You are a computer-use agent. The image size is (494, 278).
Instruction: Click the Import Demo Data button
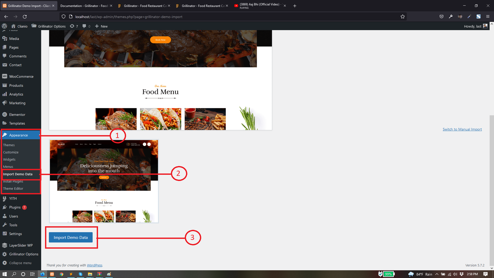(71, 237)
